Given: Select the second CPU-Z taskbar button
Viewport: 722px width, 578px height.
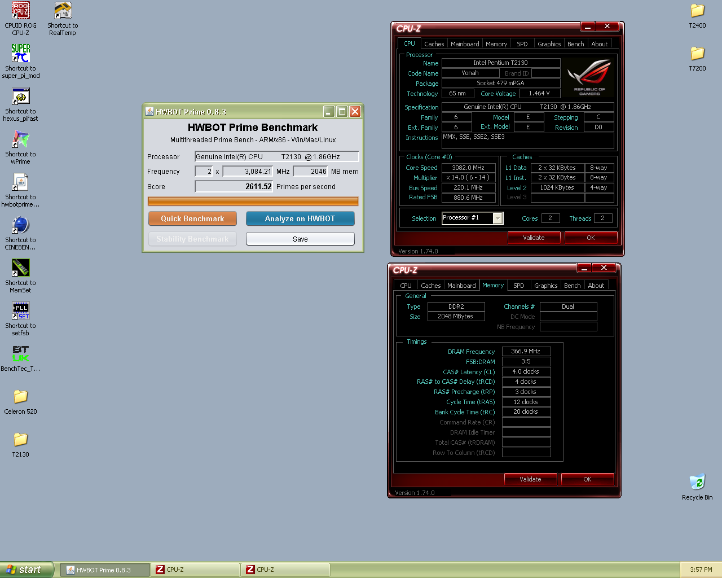Looking at the screenshot, I should pyautogui.click(x=285, y=570).
